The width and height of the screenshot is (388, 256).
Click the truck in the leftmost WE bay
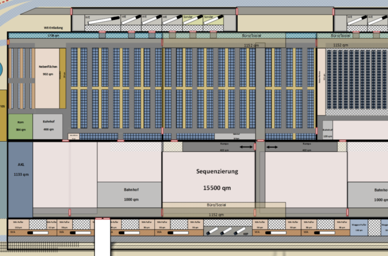104,20
